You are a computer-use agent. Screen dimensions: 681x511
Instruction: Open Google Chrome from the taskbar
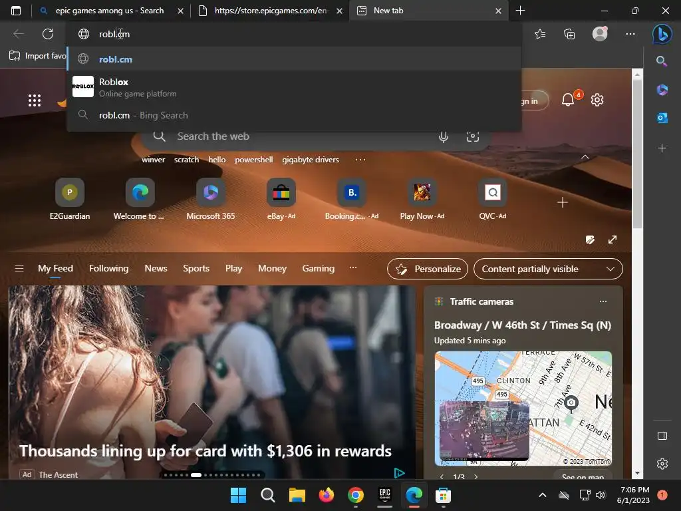click(356, 495)
